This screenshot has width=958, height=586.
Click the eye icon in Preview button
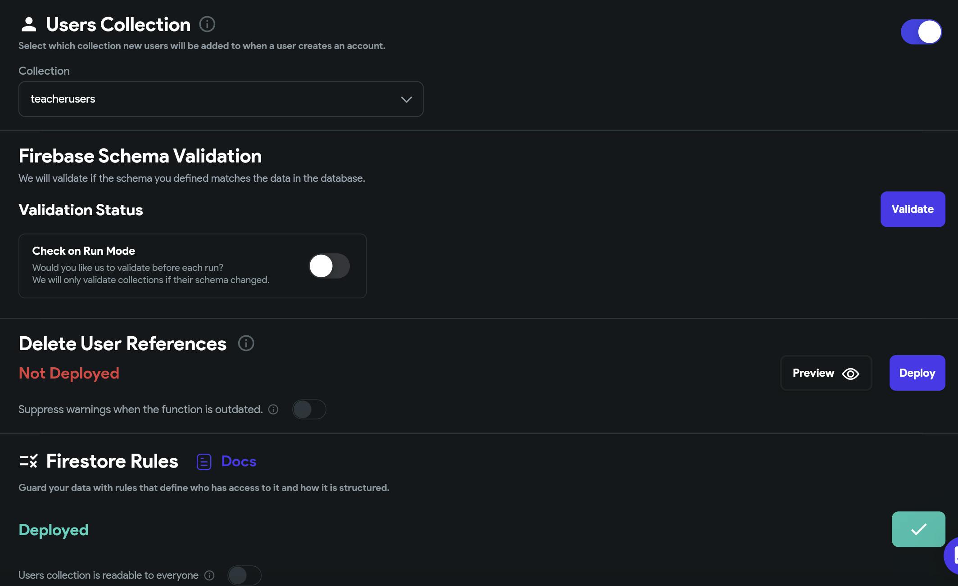point(850,374)
